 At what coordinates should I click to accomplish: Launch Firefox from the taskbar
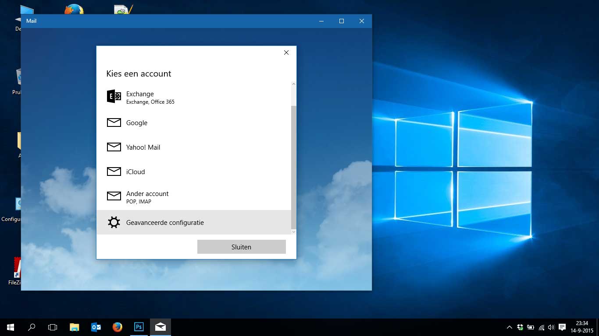click(118, 327)
